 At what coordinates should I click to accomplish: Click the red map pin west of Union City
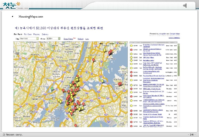point(63,91)
